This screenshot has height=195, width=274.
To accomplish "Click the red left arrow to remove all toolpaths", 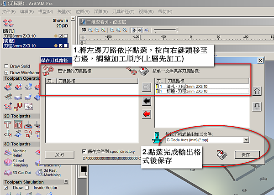I will (x=147, y=114).
